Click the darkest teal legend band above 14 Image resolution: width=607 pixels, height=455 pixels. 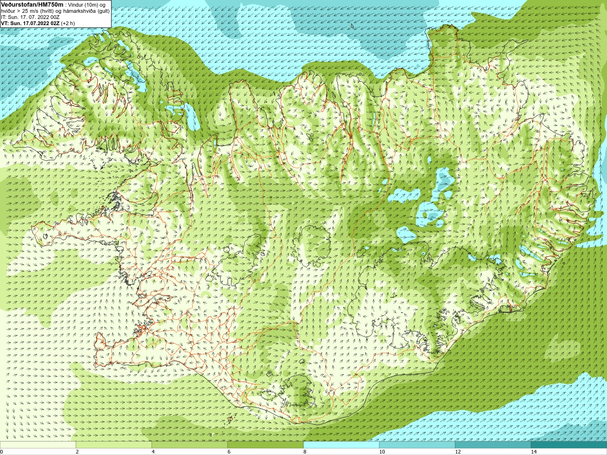tap(569, 445)
